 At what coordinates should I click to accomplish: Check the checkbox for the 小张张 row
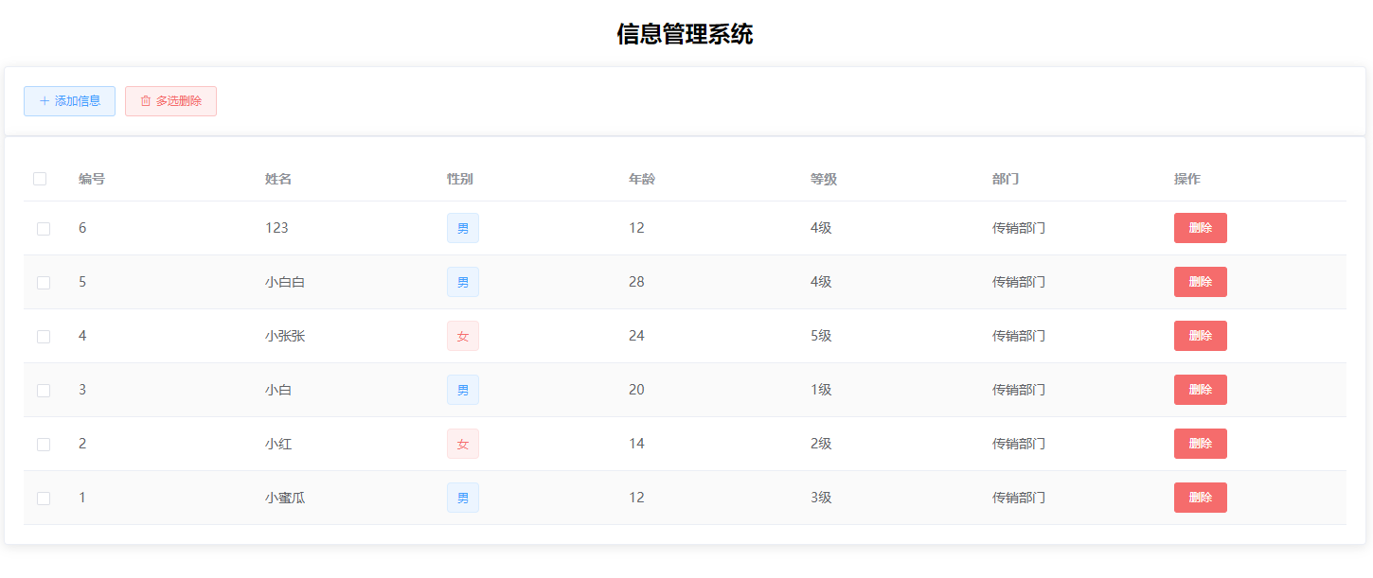[43, 335]
